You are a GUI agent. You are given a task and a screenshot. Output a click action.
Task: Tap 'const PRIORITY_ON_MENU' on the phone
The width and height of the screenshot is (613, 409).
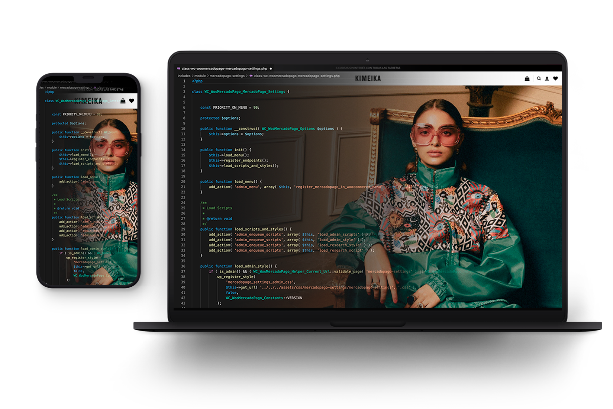72,115
